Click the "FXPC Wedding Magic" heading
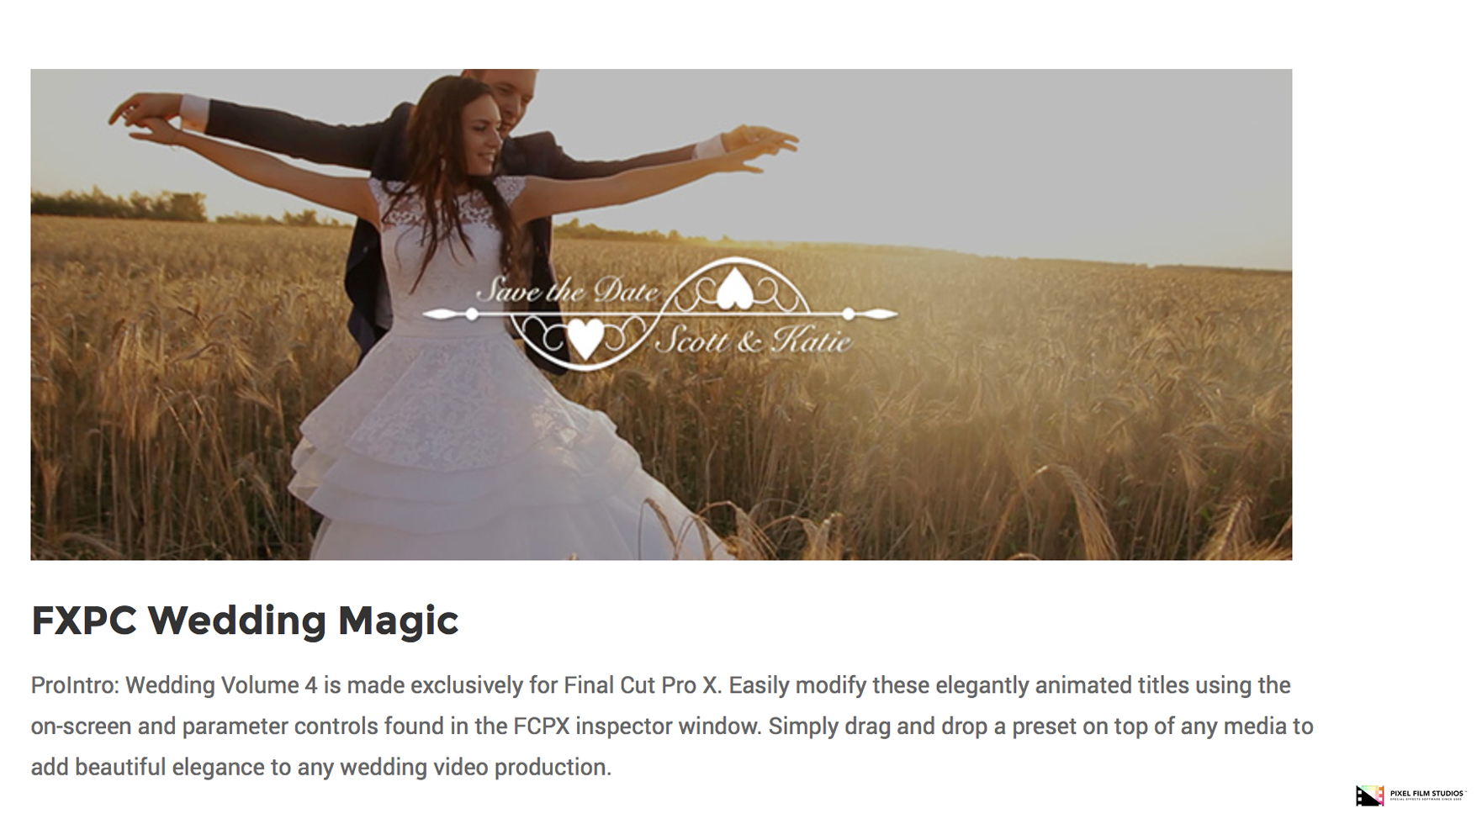The width and height of the screenshot is (1482, 824). pos(245,621)
